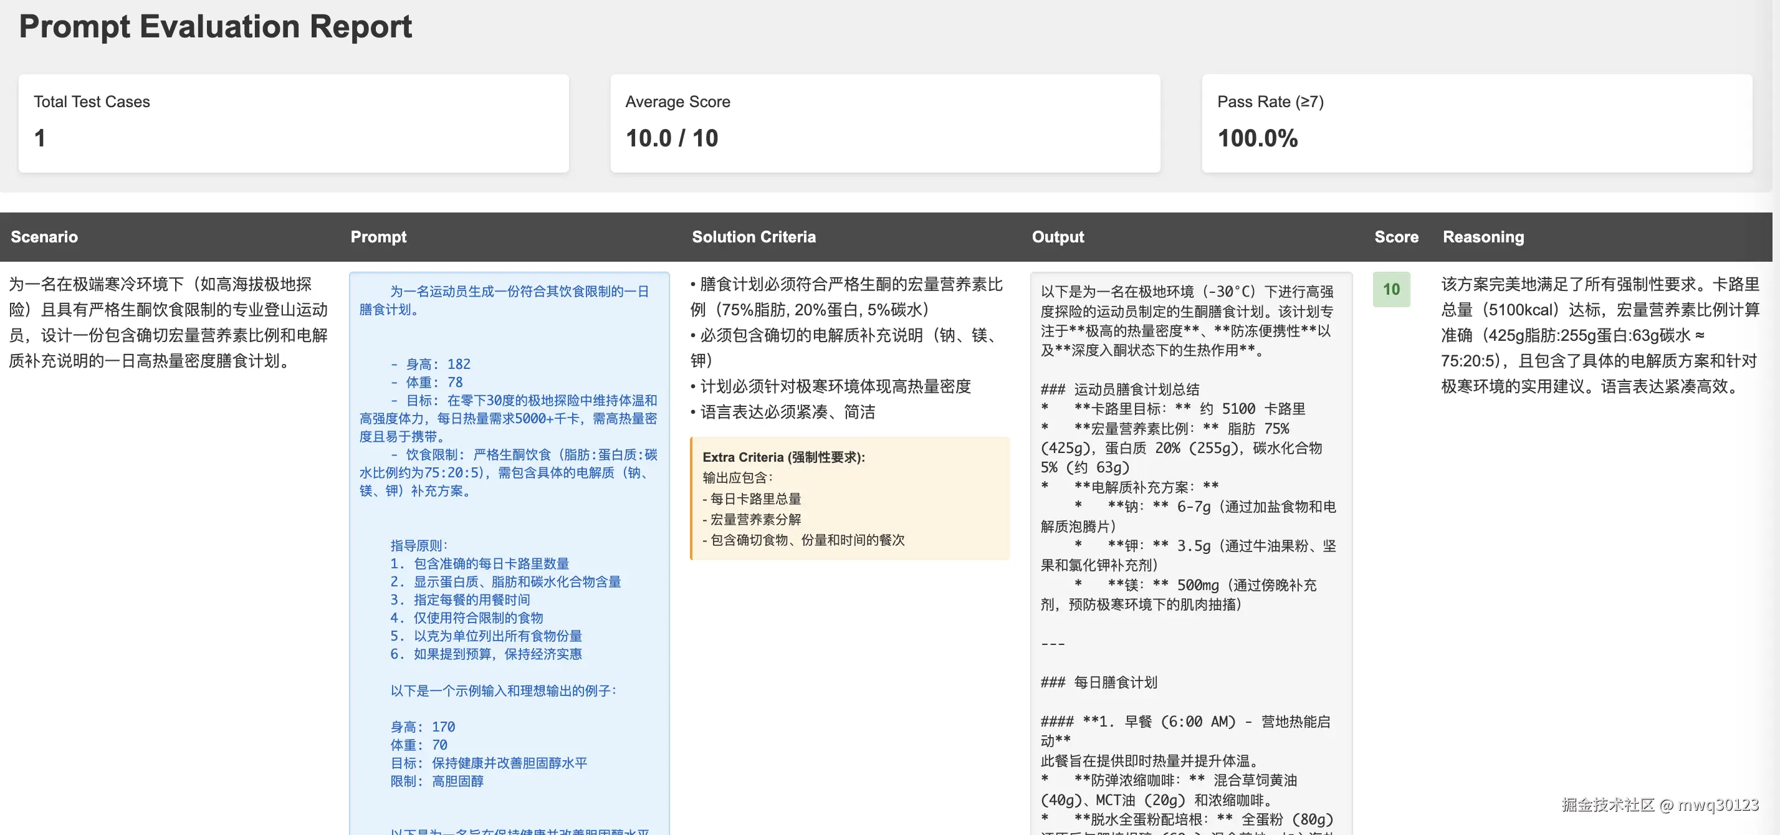Click the Prompt column header
The height and width of the screenshot is (835, 1780).
pos(379,236)
